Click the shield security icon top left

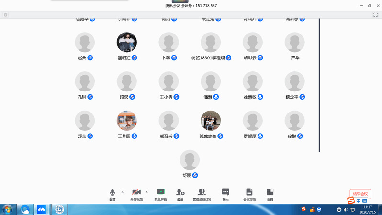coord(5,15)
